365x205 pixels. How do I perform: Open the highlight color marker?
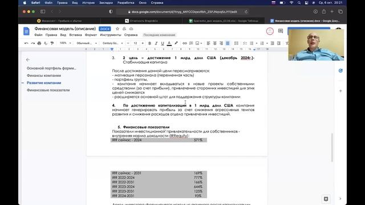click(176, 43)
